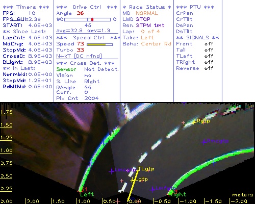Click the 1.00 meter vertical scale mark
Screen dimensions: 255x204
(x=6, y=150)
